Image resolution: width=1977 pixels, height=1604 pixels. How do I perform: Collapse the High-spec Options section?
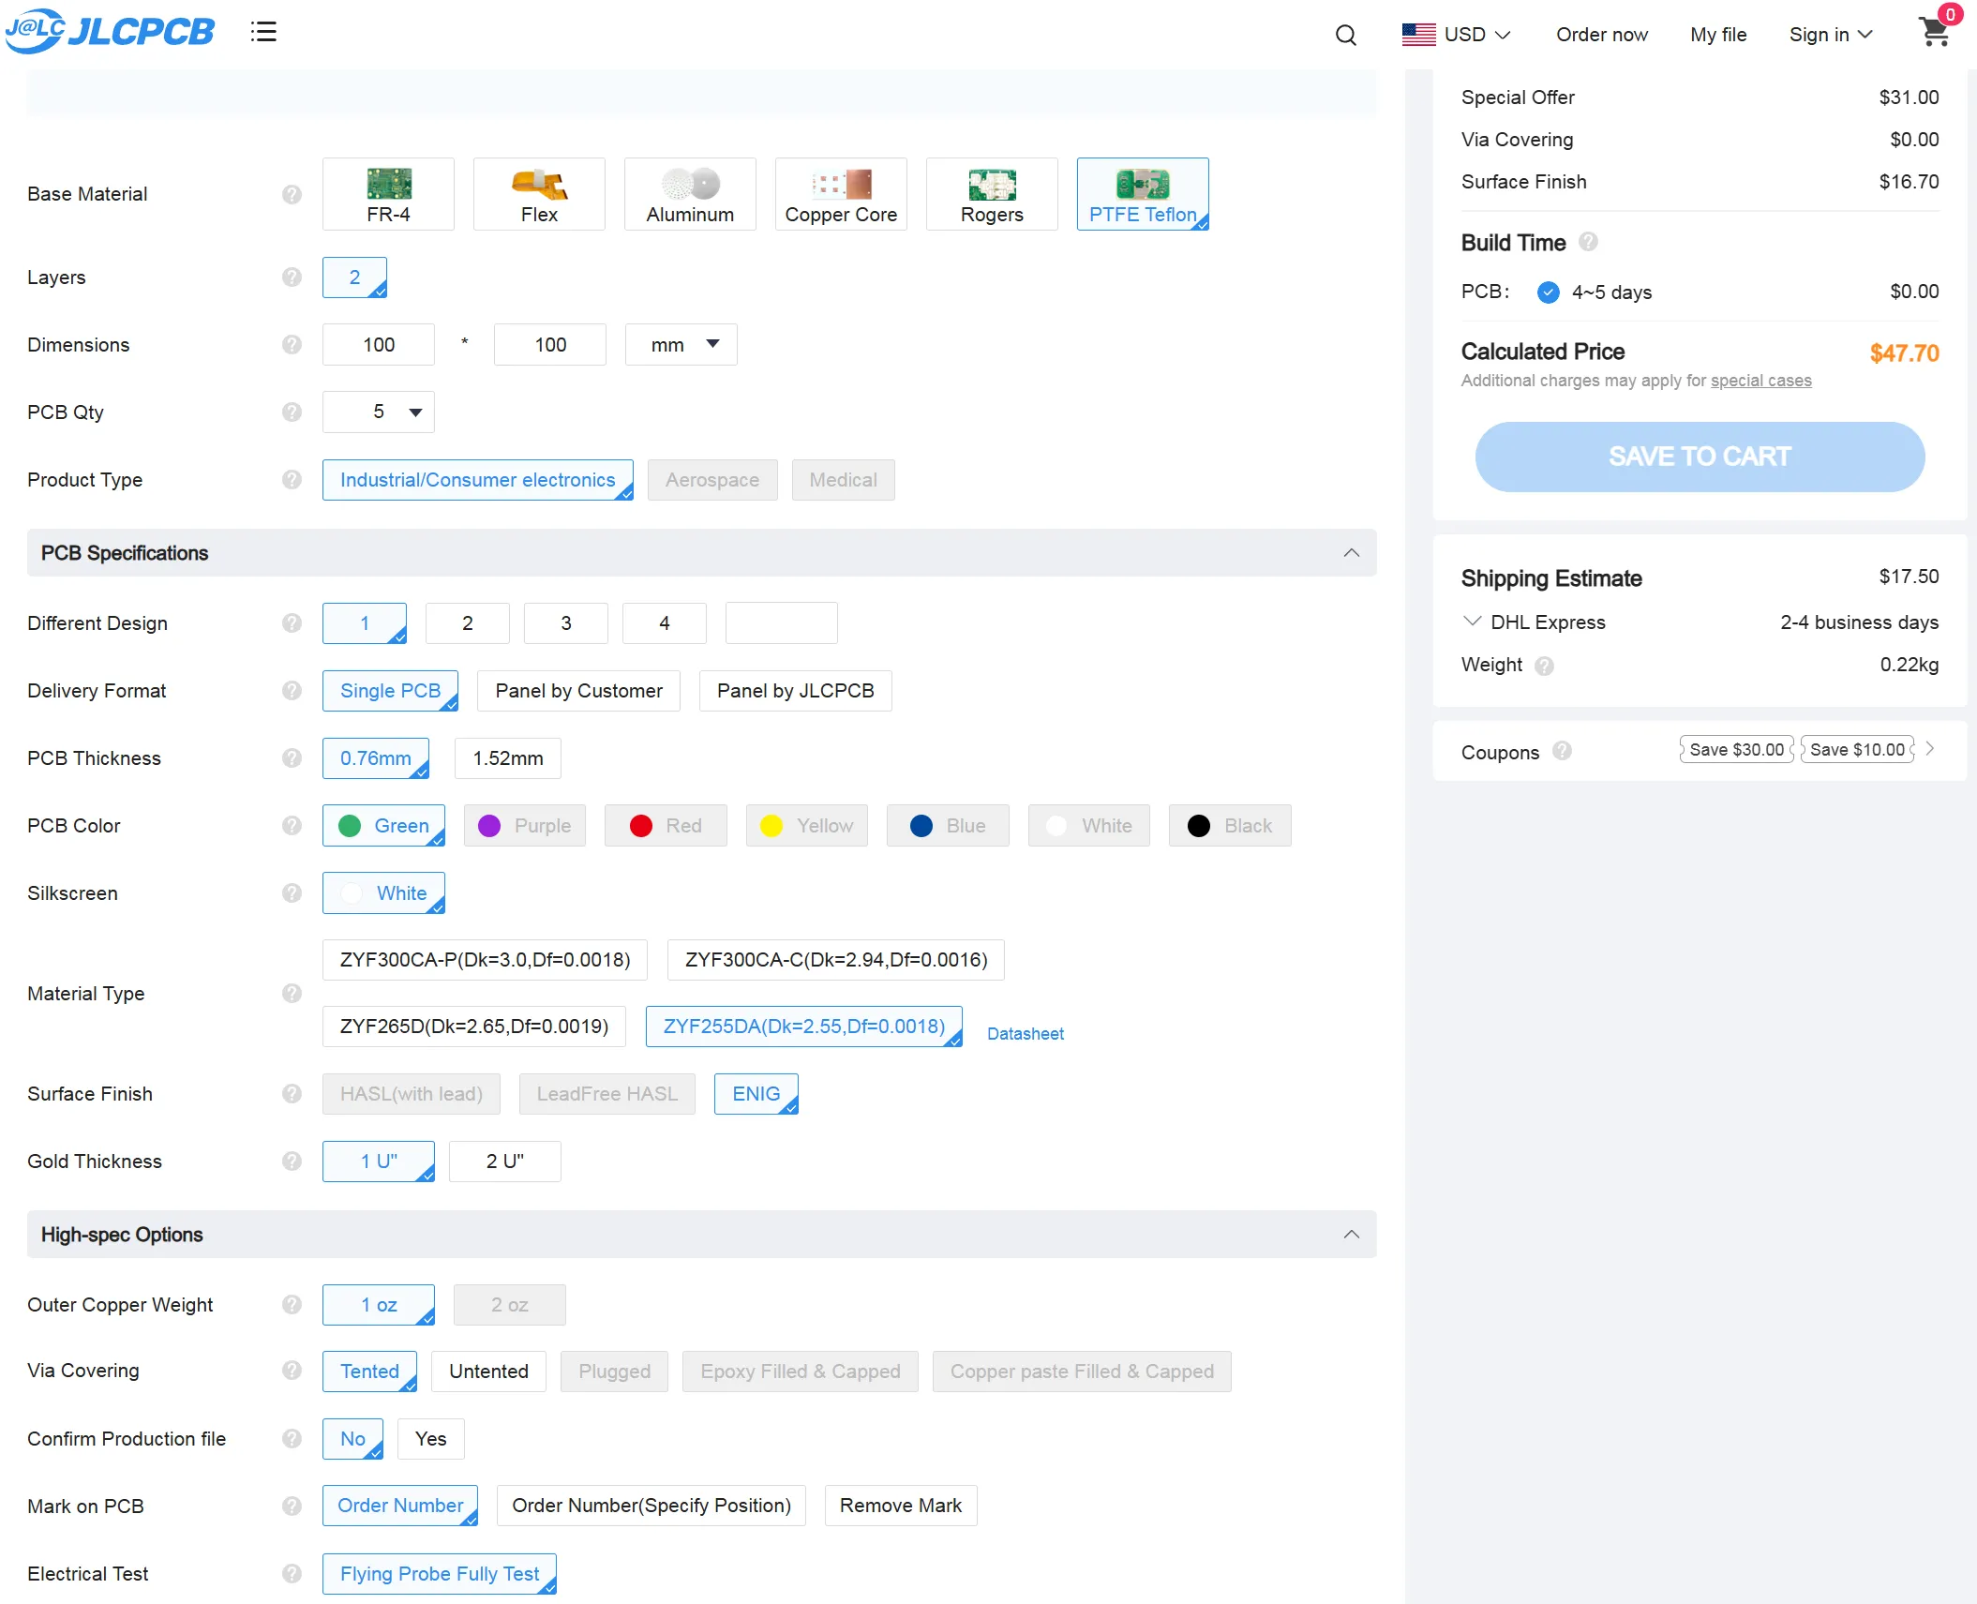pyautogui.click(x=1352, y=1235)
